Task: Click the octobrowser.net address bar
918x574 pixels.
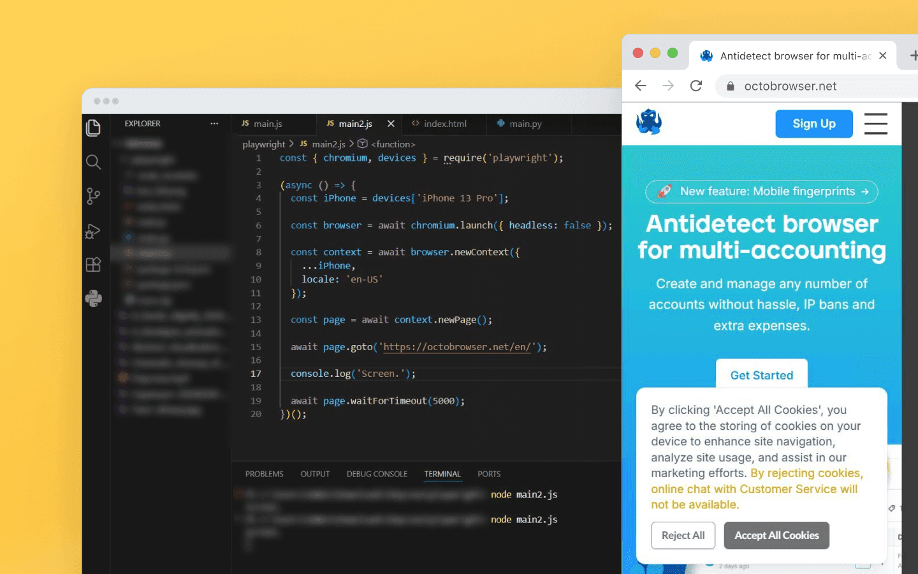Action: (816, 86)
